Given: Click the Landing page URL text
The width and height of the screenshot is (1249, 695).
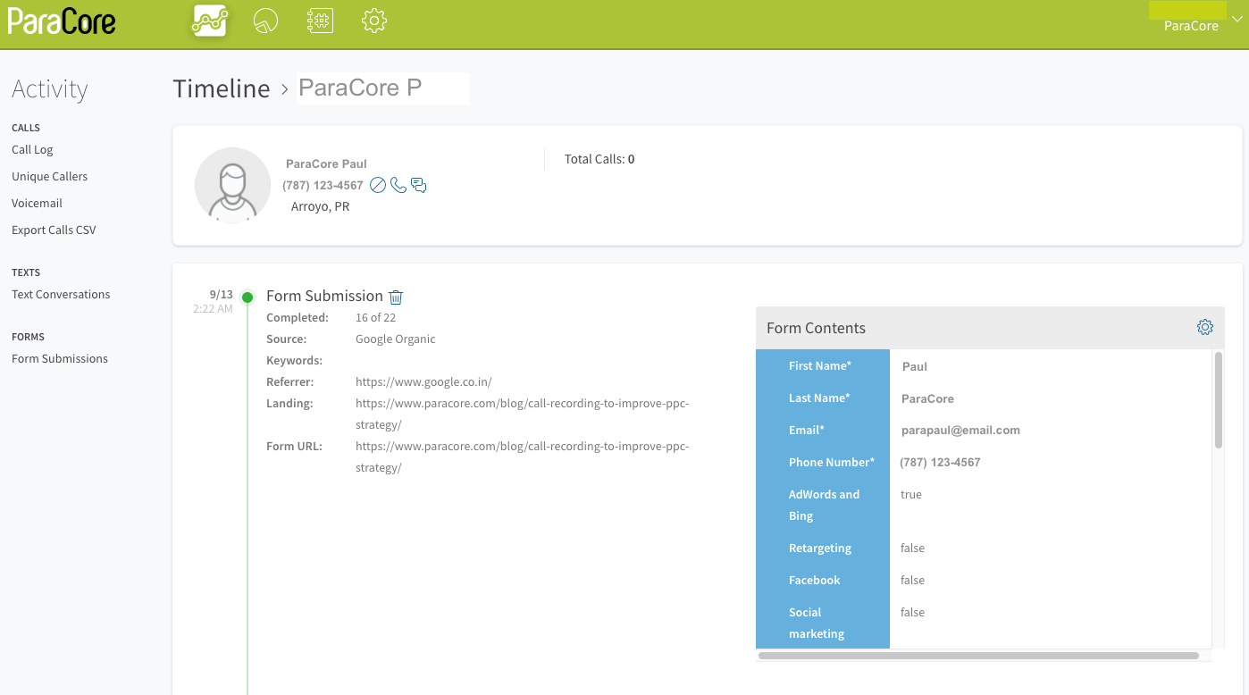Looking at the screenshot, I should (x=522, y=414).
